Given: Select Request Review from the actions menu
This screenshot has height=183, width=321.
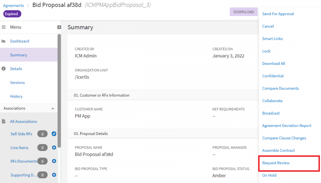Looking at the screenshot, I should pos(276,163).
